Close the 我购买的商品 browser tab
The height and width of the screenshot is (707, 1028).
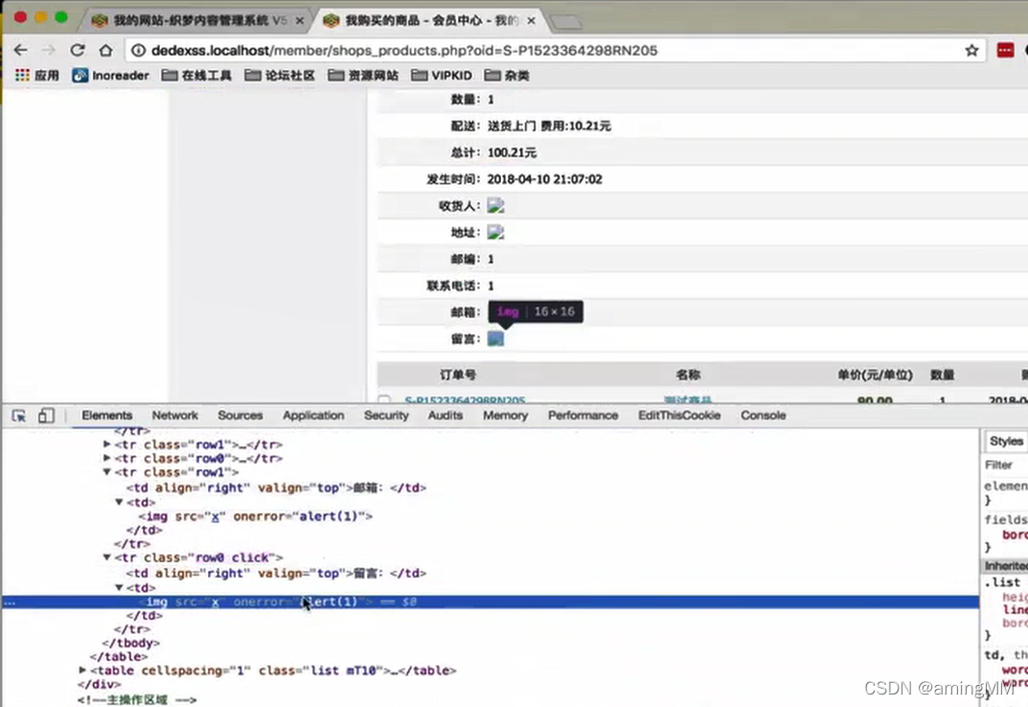pyautogui.click(x=531, y=20)
